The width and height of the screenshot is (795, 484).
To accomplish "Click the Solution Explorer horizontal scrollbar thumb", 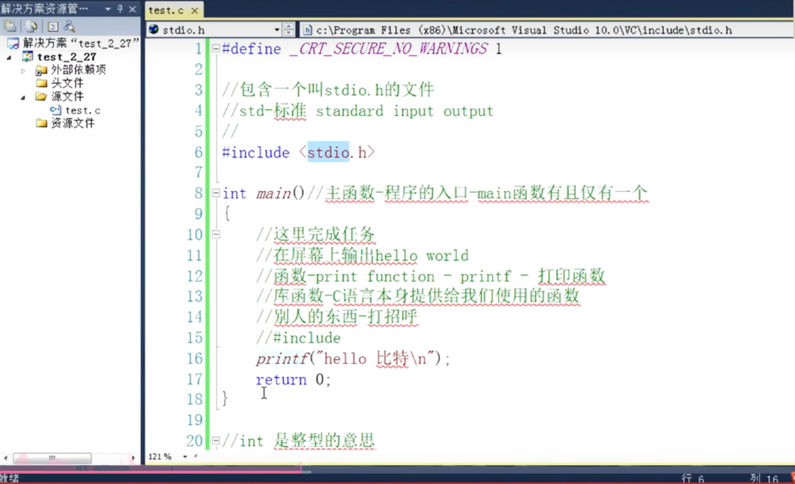I will [52, 458].
